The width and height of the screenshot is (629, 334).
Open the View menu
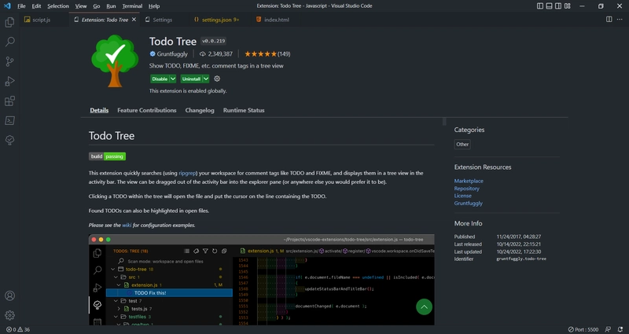(81, 6)
